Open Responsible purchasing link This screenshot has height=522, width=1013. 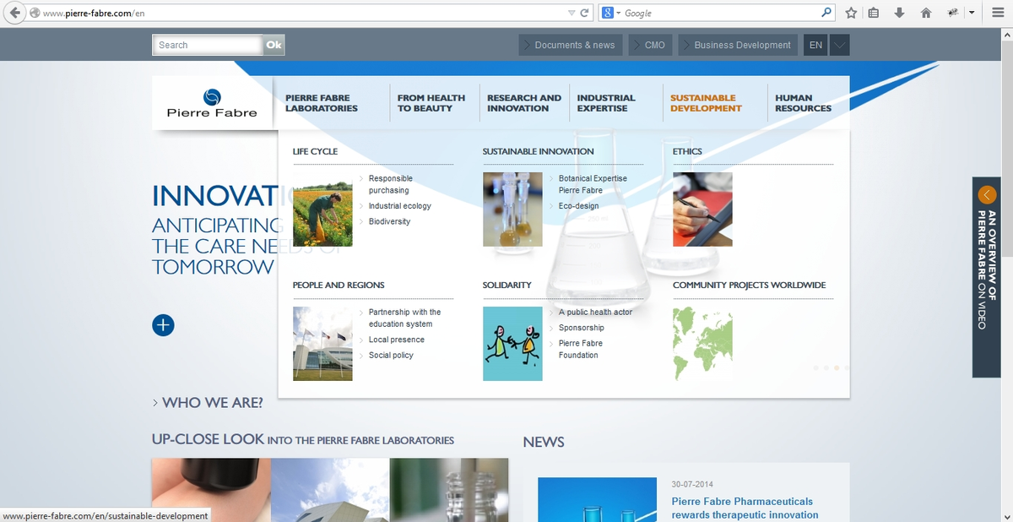pyautogui.click(x=390, y=184)
